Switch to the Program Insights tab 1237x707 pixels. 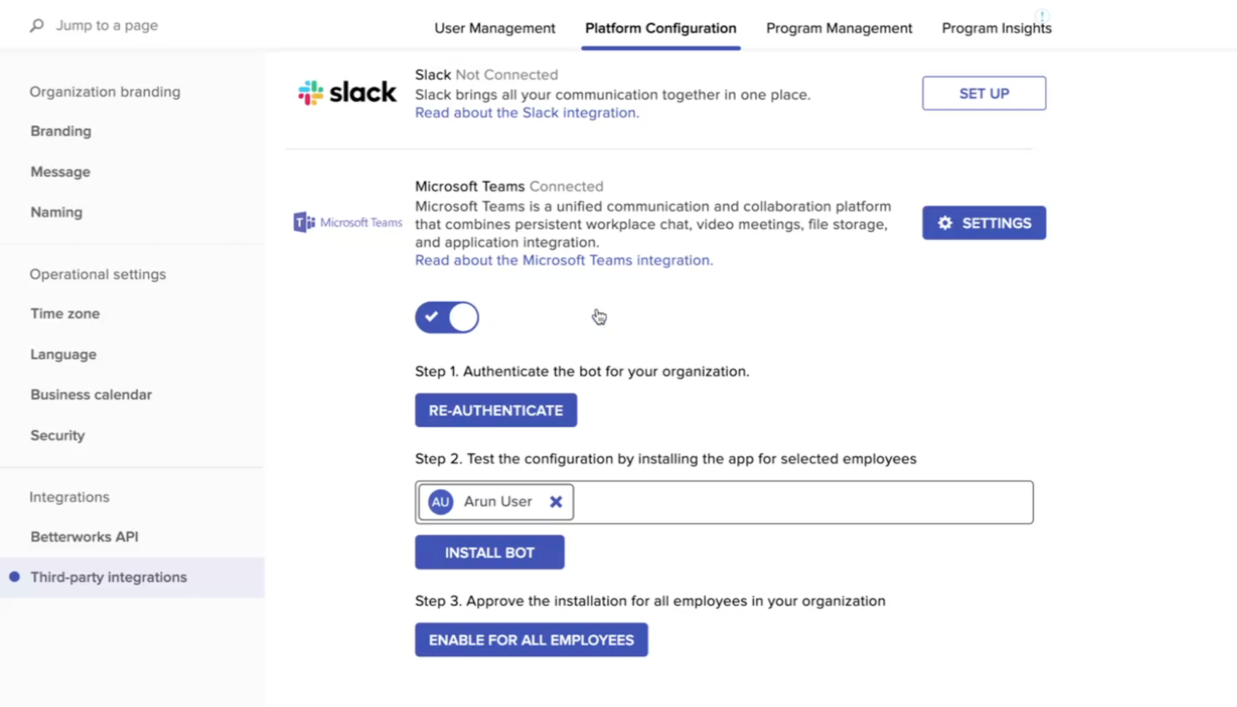996,28
